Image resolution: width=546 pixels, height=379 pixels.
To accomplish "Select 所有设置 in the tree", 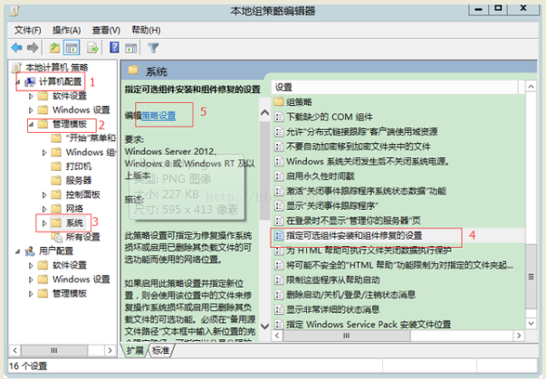I will tap(83, 236).
